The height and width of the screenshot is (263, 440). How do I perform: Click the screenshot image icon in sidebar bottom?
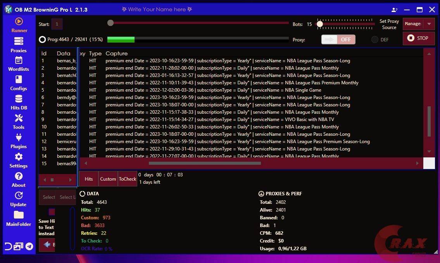[19, 246]
